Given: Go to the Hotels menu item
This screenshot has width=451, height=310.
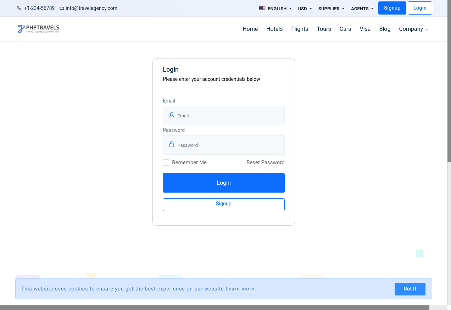Looking at the screenshot, I should pos(274,29).
